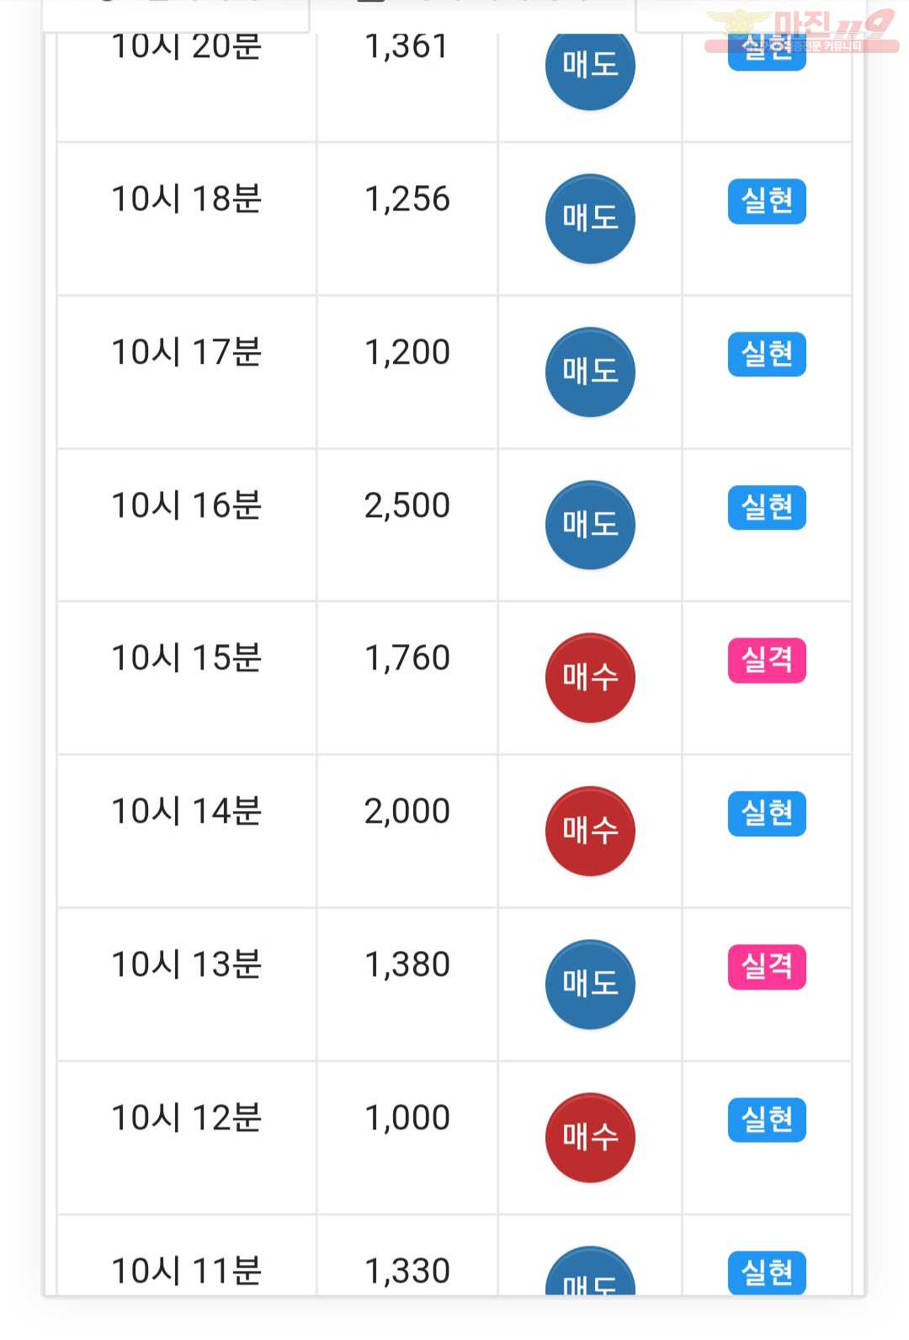Click the blue 실현 badge for 10시 16분
The width and height of the screenshot is (909, 1340).
pos(767,508)
